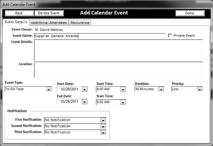
Task: Switch to the Event Details tab
Action: (x=16, y=22)
